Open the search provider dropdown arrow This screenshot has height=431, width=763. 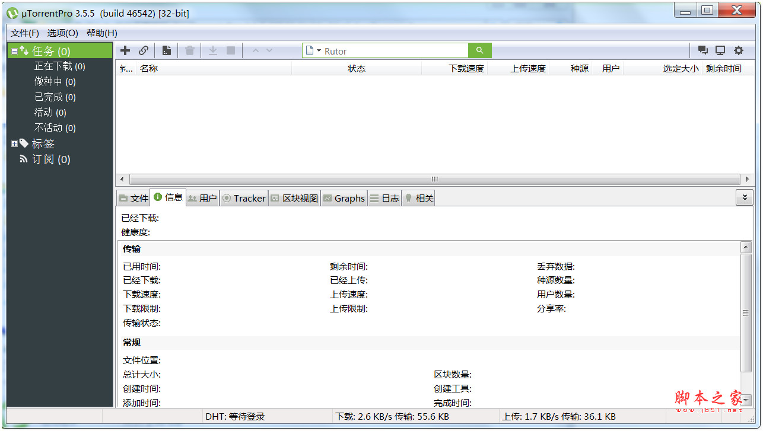tap(319, 51)
